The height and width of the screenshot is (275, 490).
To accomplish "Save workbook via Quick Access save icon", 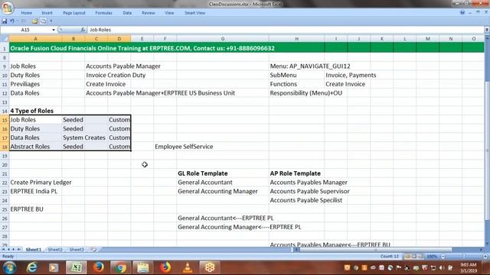I will coord(5,21).
